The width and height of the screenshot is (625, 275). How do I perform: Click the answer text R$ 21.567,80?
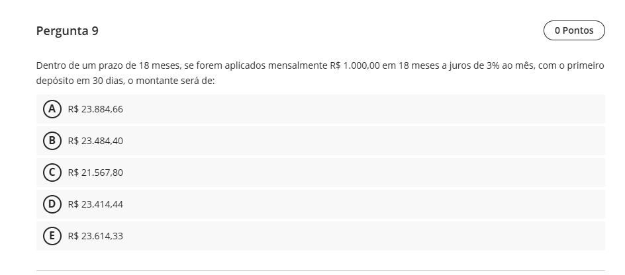click(x=95, y=173)
